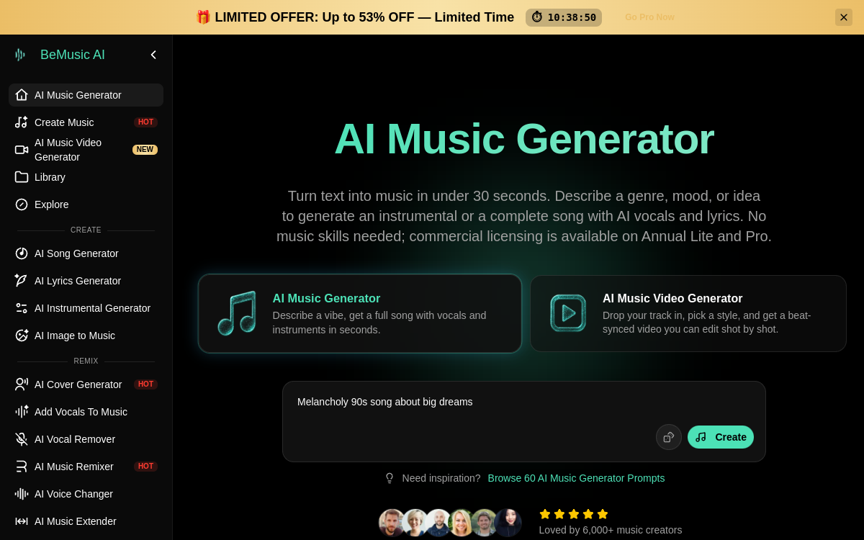The image size is (864, 540).
Task: Click the folder icon beside Library
Action: (22, 177)
